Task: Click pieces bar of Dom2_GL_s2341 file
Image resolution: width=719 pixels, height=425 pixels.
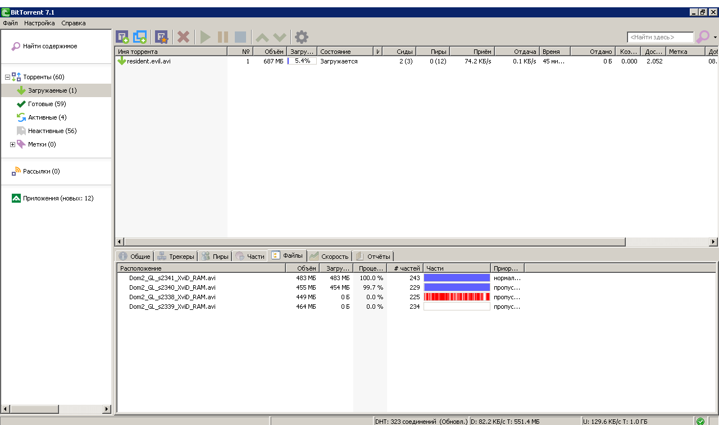Action: click(457, 278)
